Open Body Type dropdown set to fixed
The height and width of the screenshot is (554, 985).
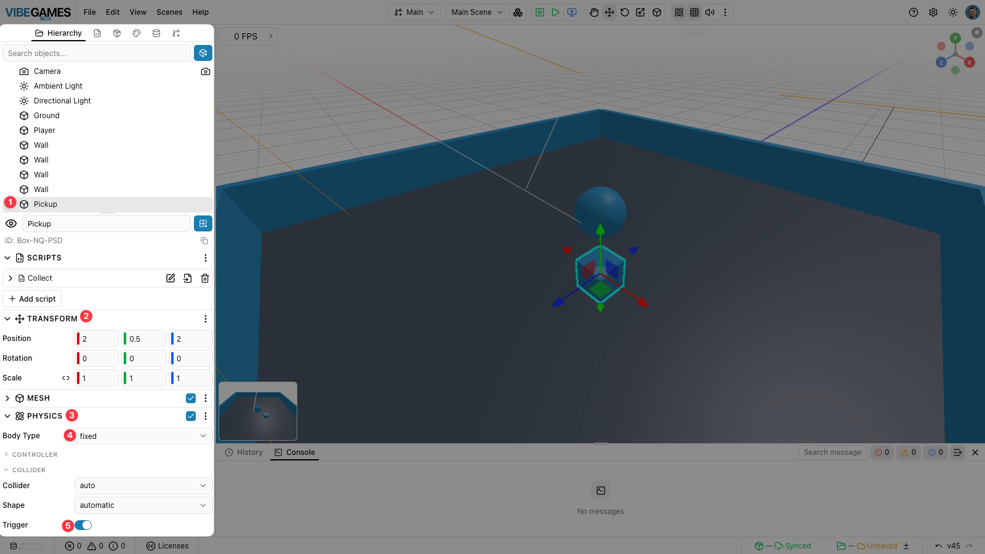click(143, 436)
